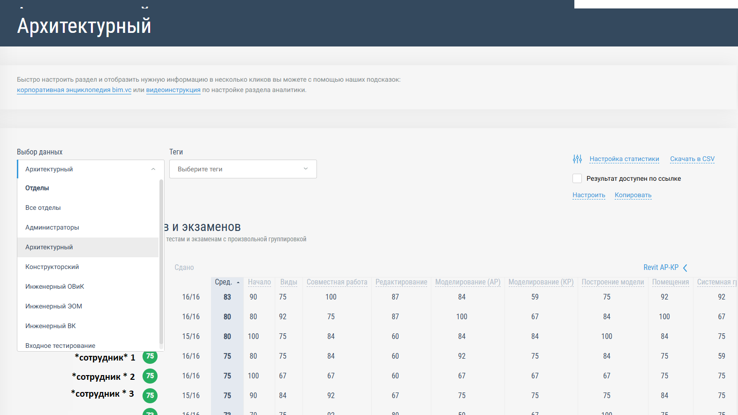The image size is (738, 415).
Task: Open the 'Выберите теги' tags dropdown
Action: click(243, 169)
